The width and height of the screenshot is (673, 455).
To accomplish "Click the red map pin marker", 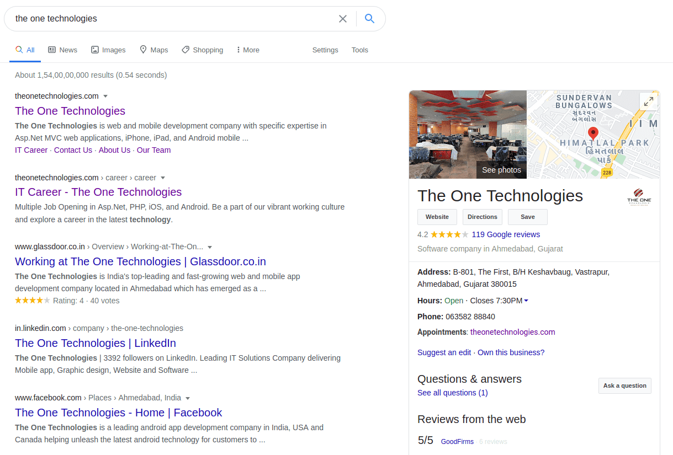I will [x=593, y=133].
